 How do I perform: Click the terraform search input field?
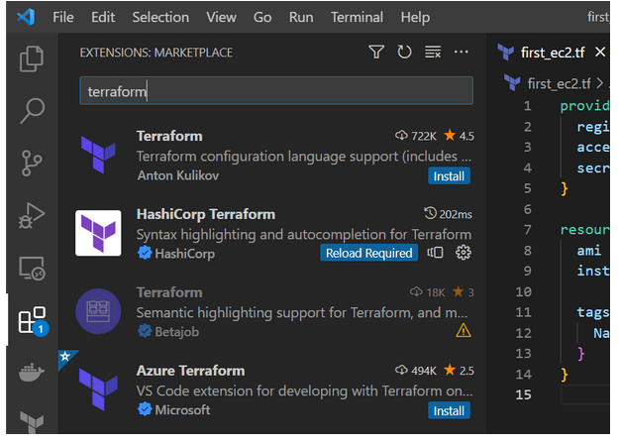coord(276,90)
